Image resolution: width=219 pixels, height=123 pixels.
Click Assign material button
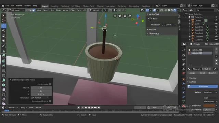click(192, 73)
